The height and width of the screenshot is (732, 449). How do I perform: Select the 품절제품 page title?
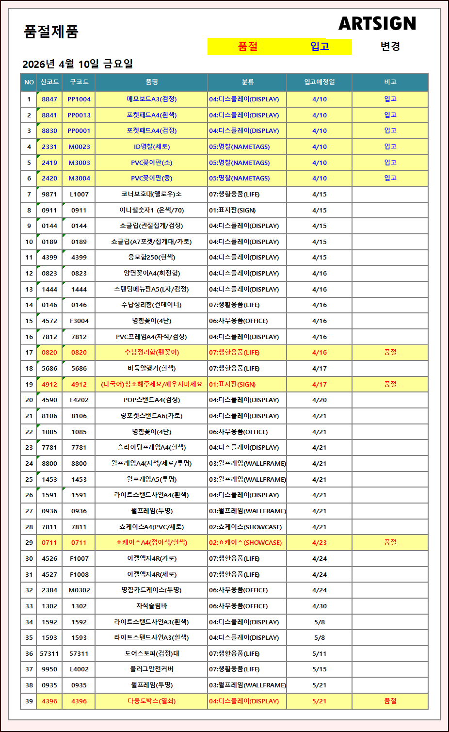click(x=51, y=32)
